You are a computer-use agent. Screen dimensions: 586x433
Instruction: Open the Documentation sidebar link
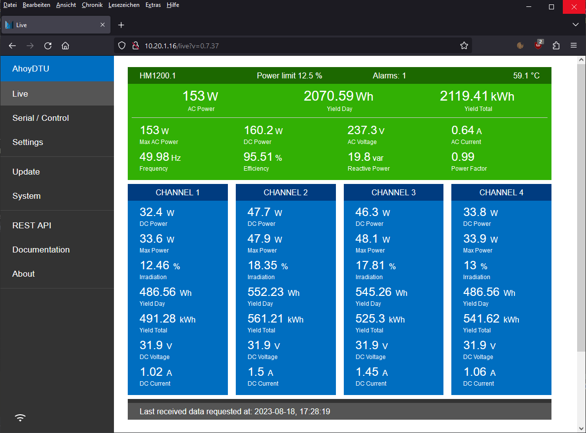tap(41, 250)
